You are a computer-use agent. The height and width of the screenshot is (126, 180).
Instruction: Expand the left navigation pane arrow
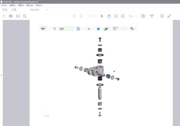tap(1, 75)
